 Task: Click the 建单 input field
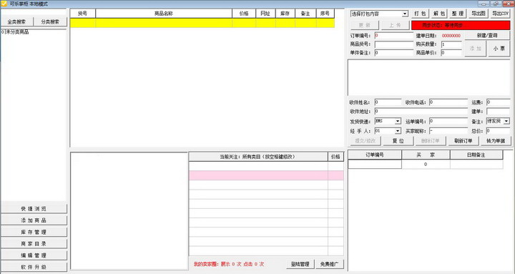coord(498,112)
